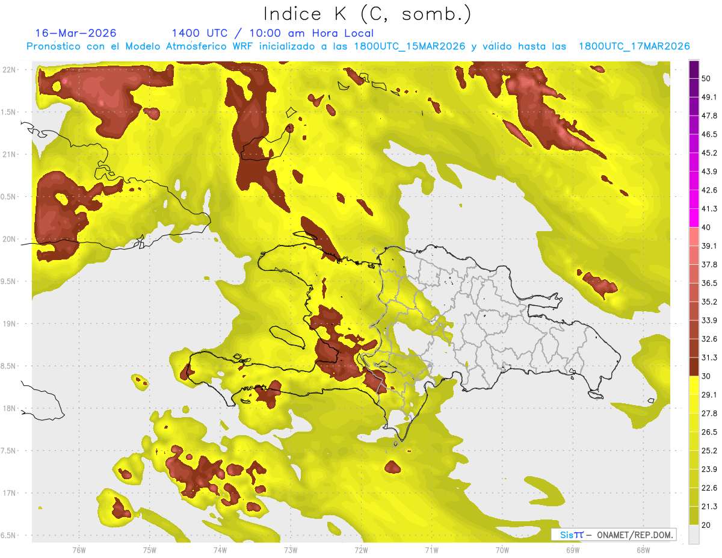
Task: Click the longitude label '73W'
Action: tap(291, 550)
